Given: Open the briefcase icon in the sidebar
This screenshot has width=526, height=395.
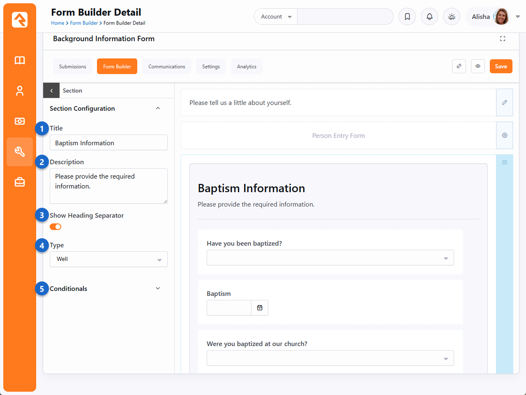Looking at the screenshot, I should coord(20,182).
